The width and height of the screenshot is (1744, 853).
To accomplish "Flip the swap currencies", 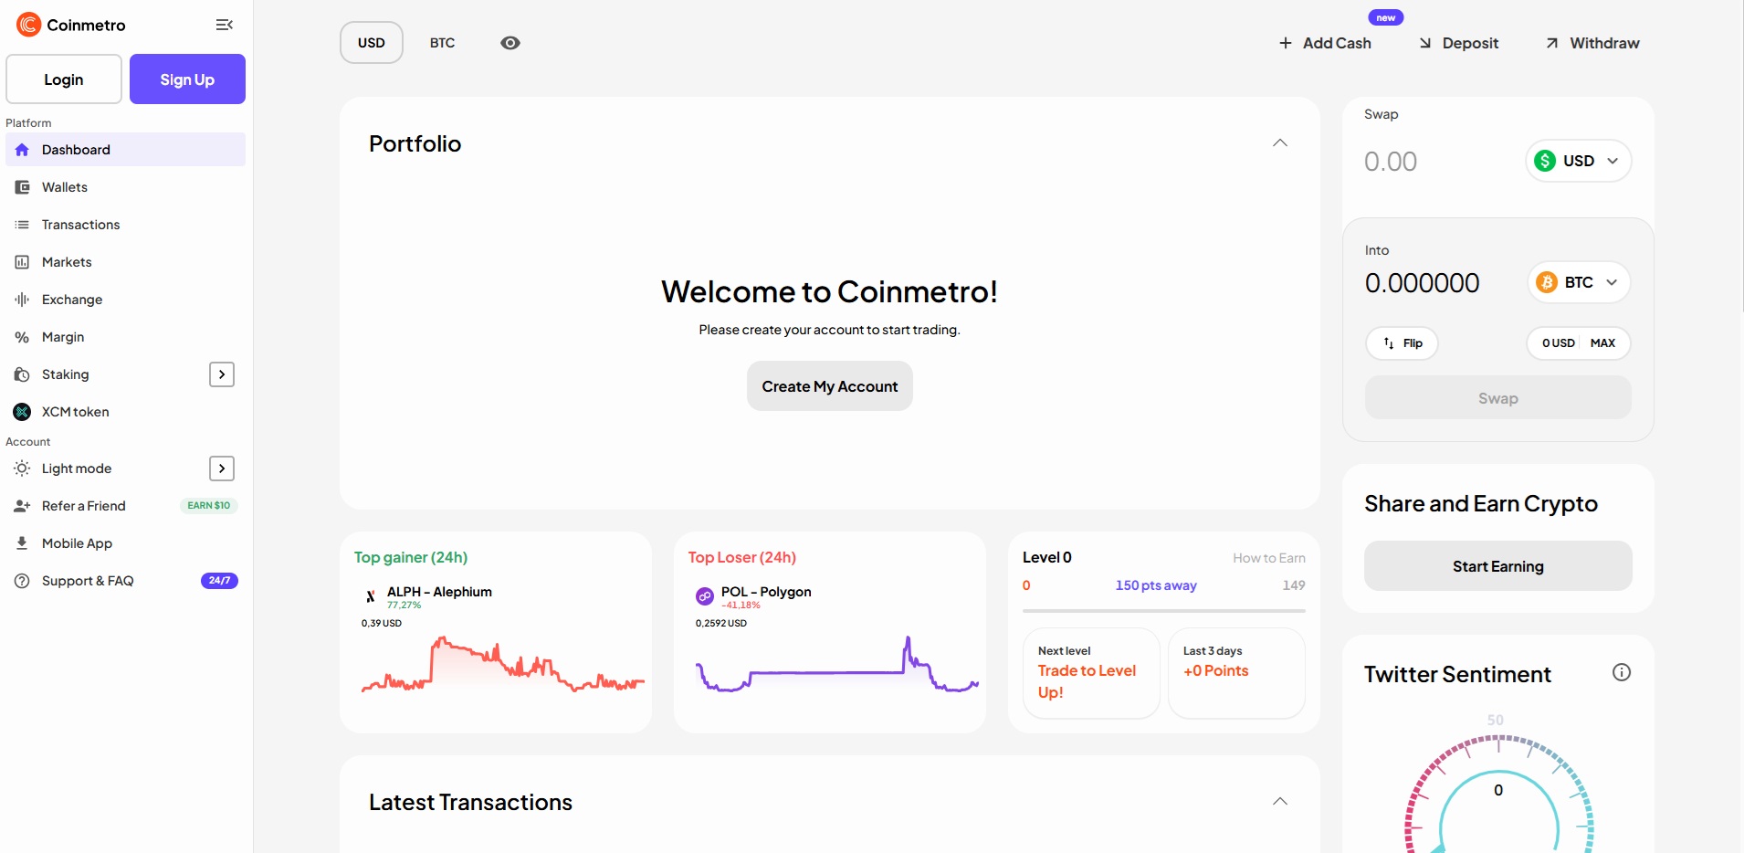I will (1403, 343).
